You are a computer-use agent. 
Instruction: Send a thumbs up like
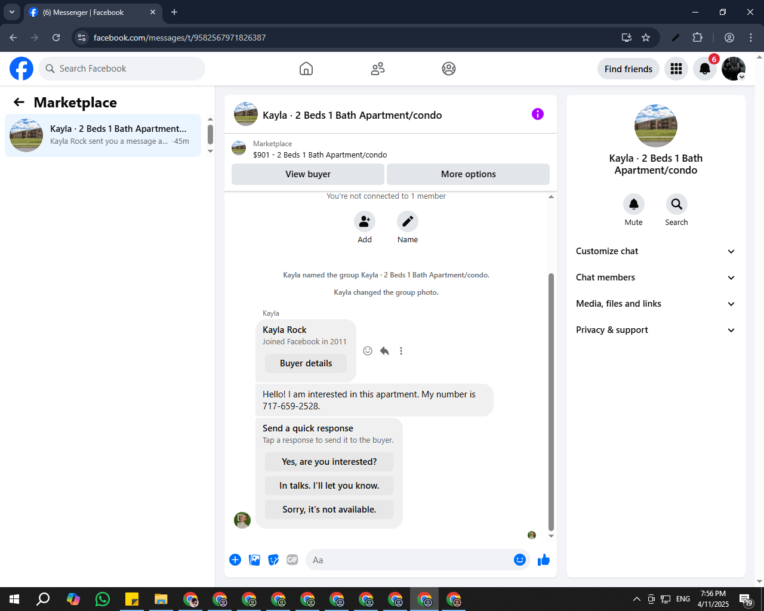(x=544, y=560)
